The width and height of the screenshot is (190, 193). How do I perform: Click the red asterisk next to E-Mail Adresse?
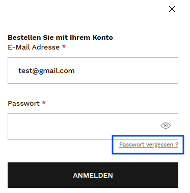pyautogui.click(x=64, y=46)
